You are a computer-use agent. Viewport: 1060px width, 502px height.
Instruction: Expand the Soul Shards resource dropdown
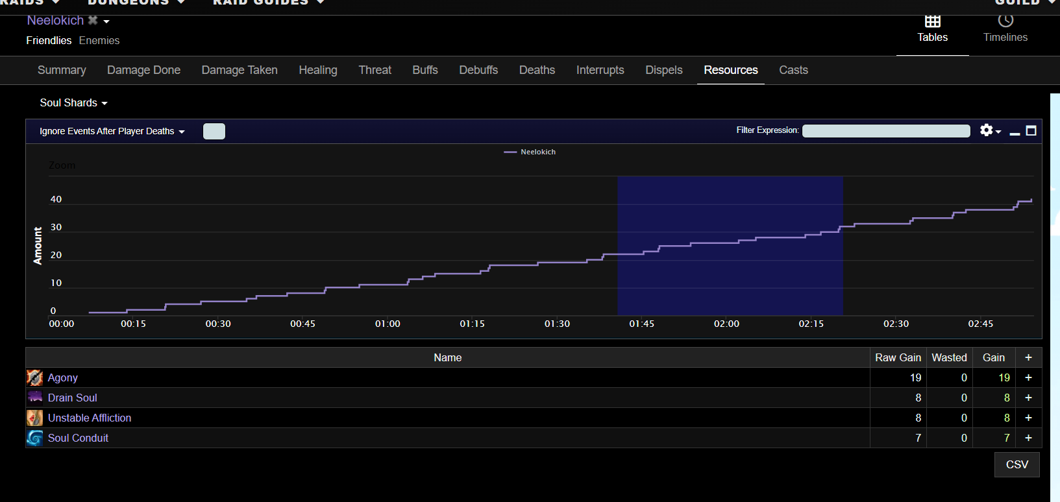73,102
